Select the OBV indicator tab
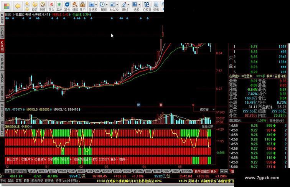Viewport: 290px width, 187px height. pos(166,171)
